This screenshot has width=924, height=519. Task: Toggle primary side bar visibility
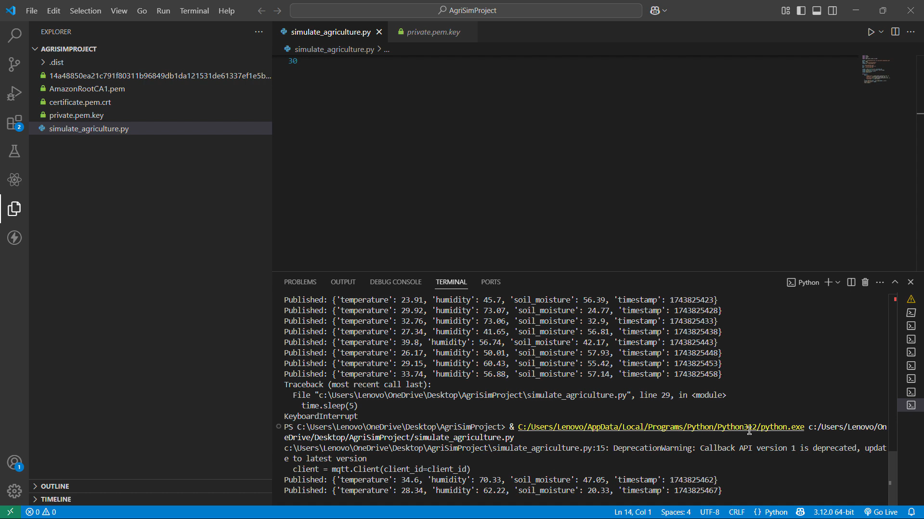(801, 11)
